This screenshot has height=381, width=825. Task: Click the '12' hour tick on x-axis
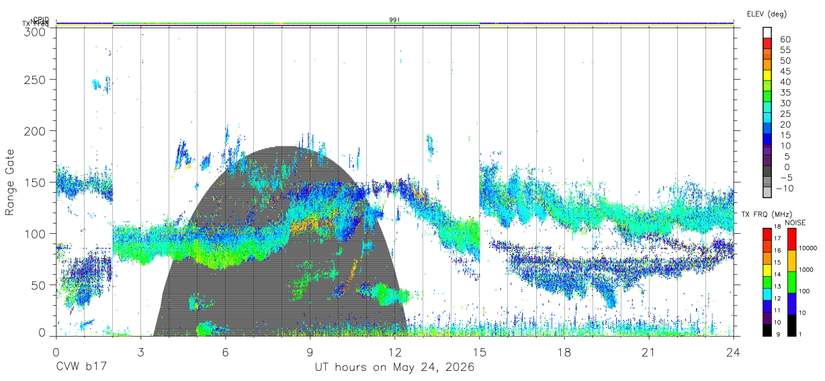click(x=395, y=352)
